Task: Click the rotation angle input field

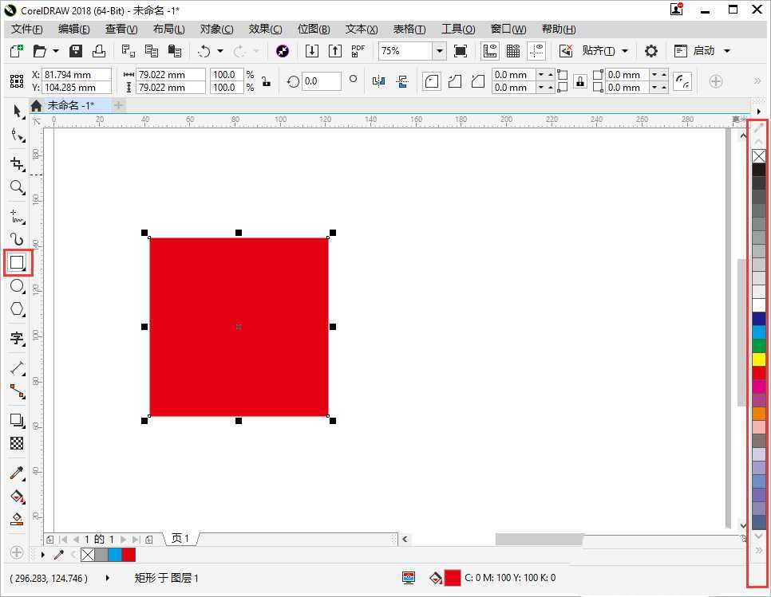Action: coord(322,81)
